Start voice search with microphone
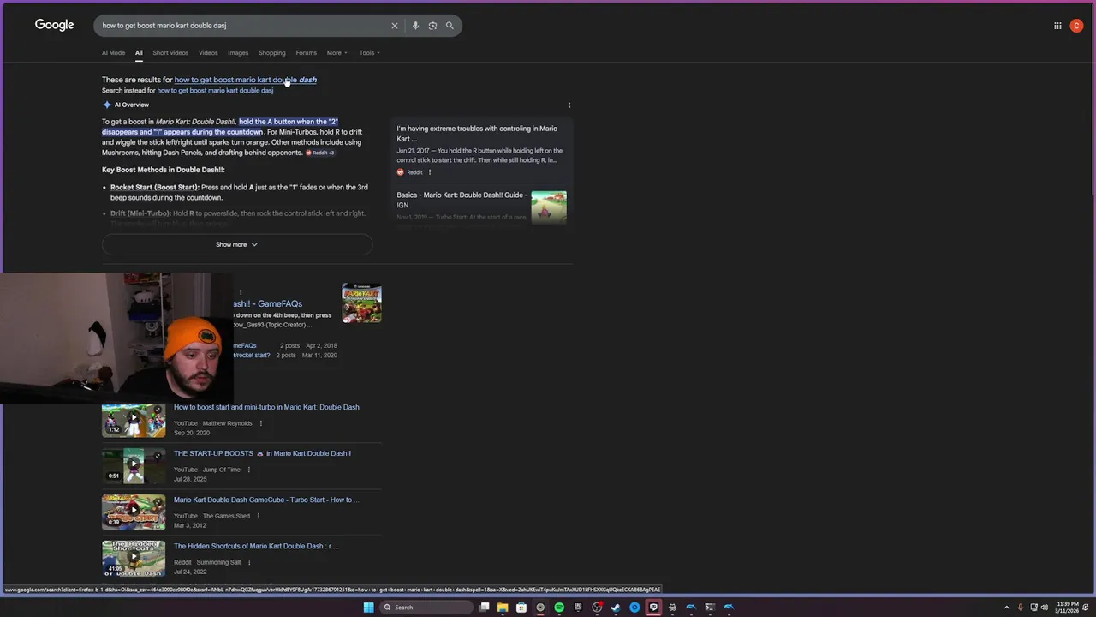The image size is (1096, 617). tap(415, 26)
